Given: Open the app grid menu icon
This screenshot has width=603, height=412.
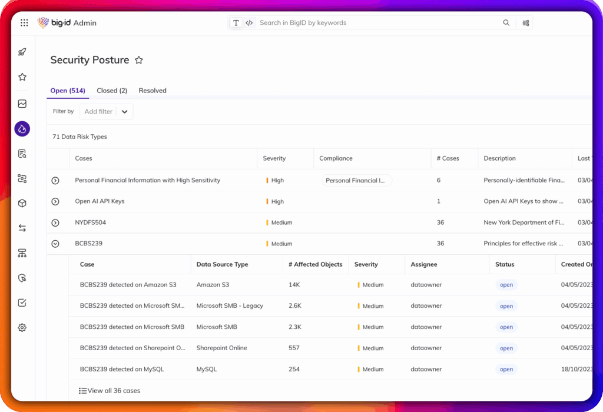Looking at the screenshot, I should [x=24, y=23].
